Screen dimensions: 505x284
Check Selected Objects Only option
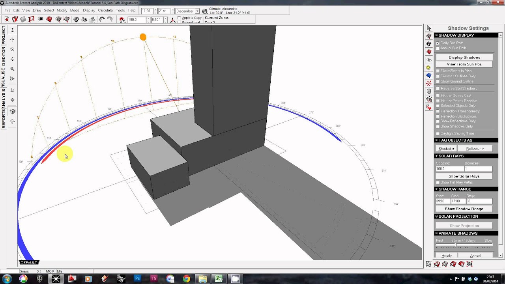[438, 106]
